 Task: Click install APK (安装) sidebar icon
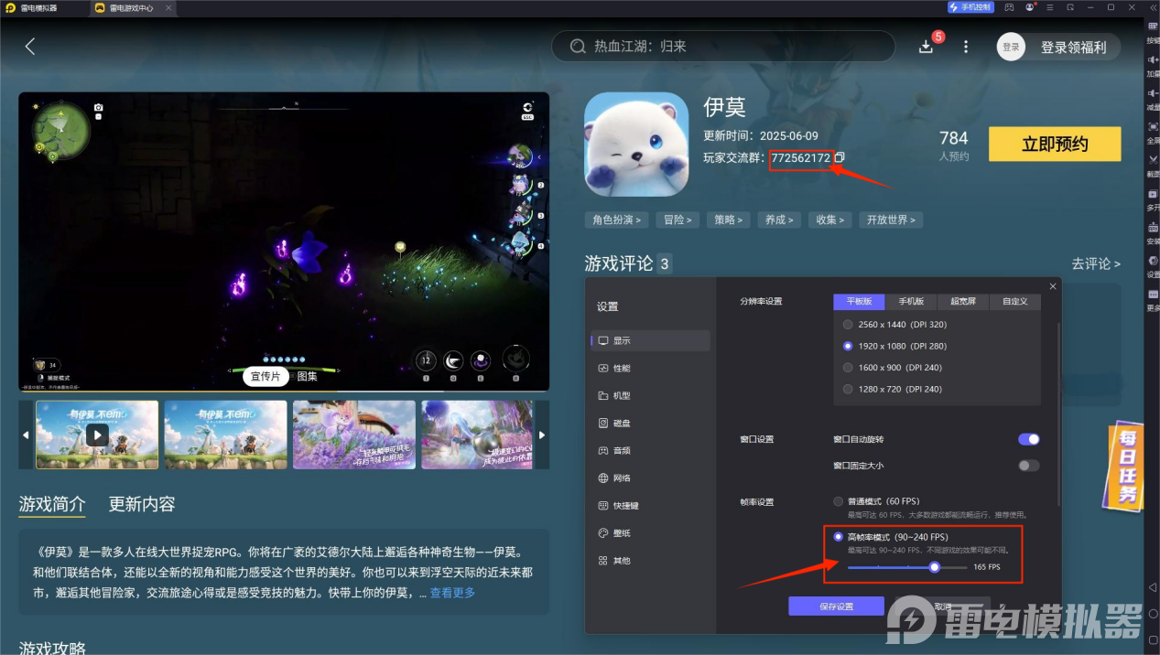tap(1153, 232)
